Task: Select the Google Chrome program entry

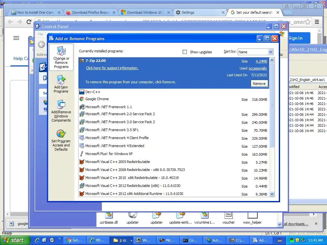Action: point(174,99)
